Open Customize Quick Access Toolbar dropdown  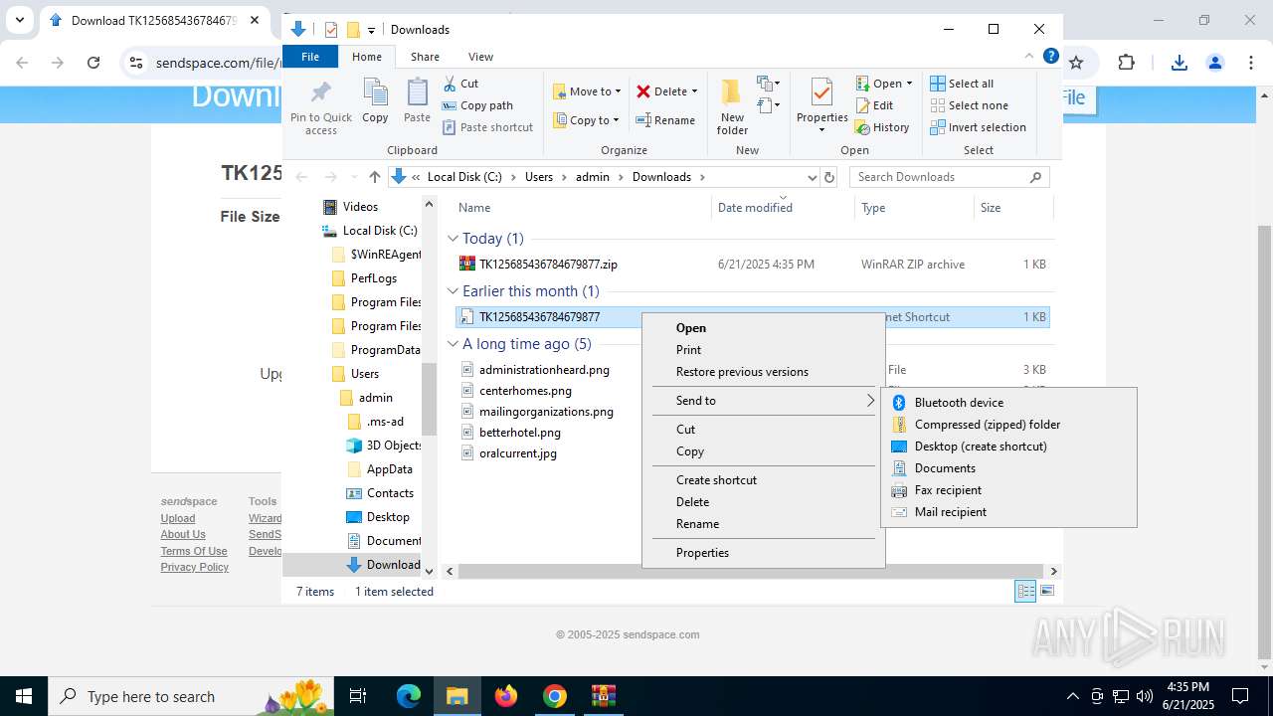point(371,30)
